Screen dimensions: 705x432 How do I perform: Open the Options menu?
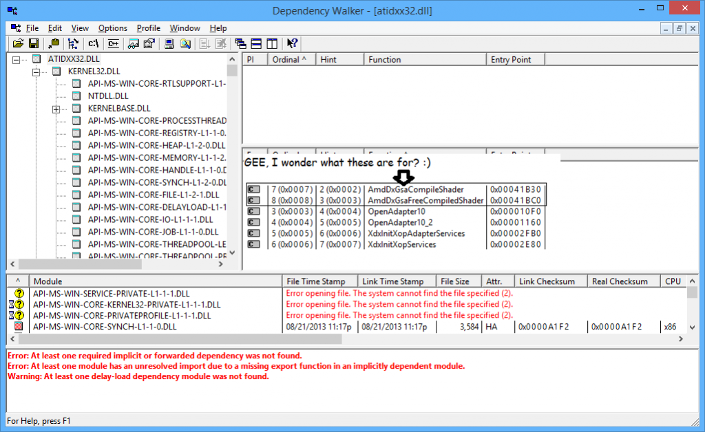tap(113, 28)
